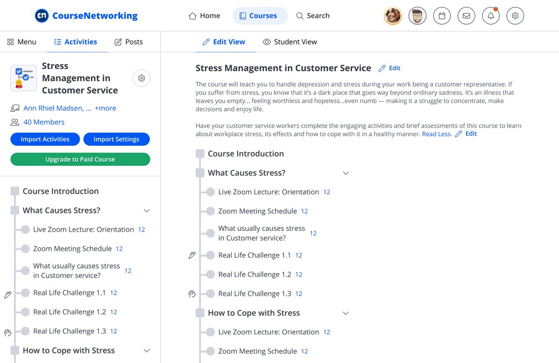Click the Import Activities button
Screen dimensions: 559x363
tap(45, 139)
